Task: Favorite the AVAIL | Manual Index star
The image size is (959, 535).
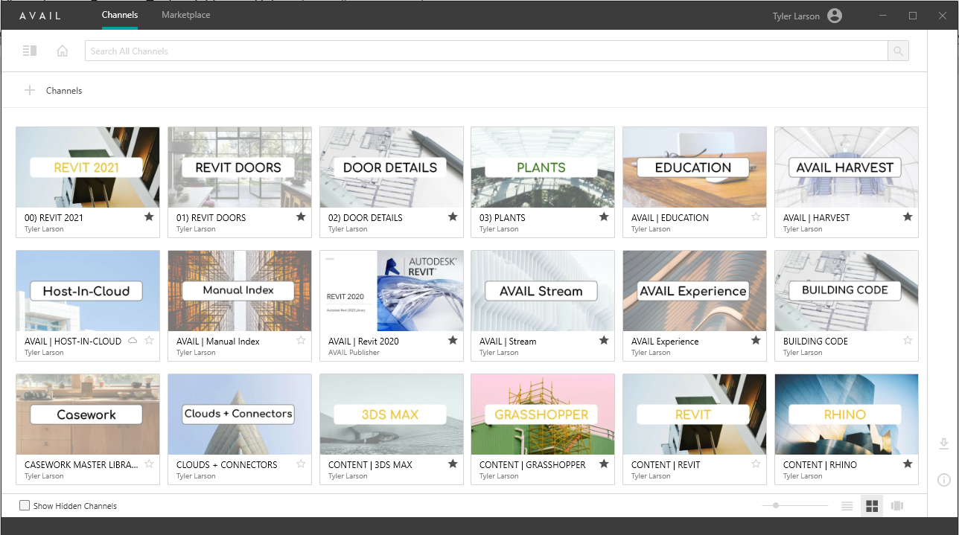Action: pos(301,340)
